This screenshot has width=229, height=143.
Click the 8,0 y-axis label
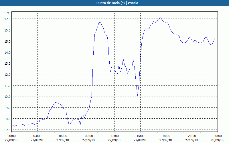tap(8, 119)
